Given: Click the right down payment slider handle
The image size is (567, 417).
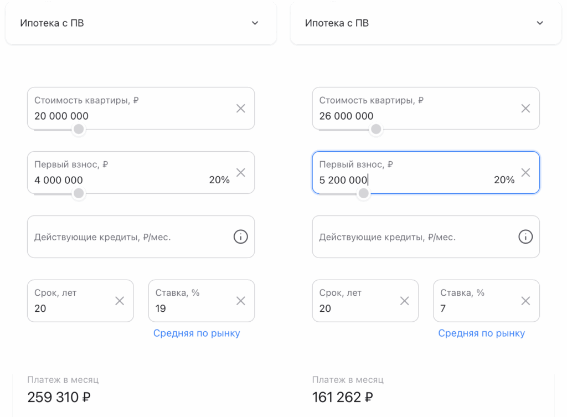Looking at the screenshot, I should pos(364,193).
